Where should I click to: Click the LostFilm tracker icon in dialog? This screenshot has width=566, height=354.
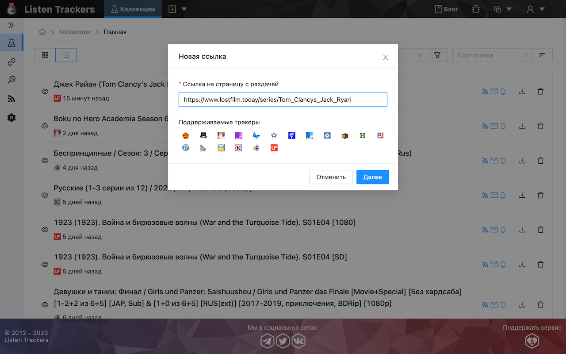pyautogui.click(x=274, y=148)
